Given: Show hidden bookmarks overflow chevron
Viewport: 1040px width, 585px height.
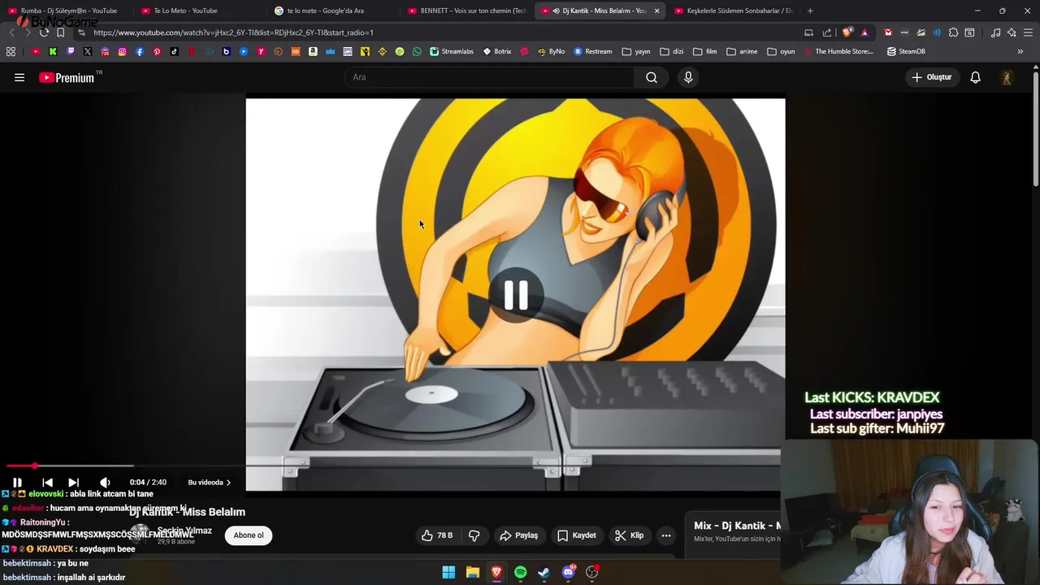Looking at the screenshot, I should (x=1020, y=51).
